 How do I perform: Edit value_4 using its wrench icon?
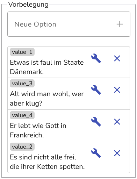tap(96, 122)
